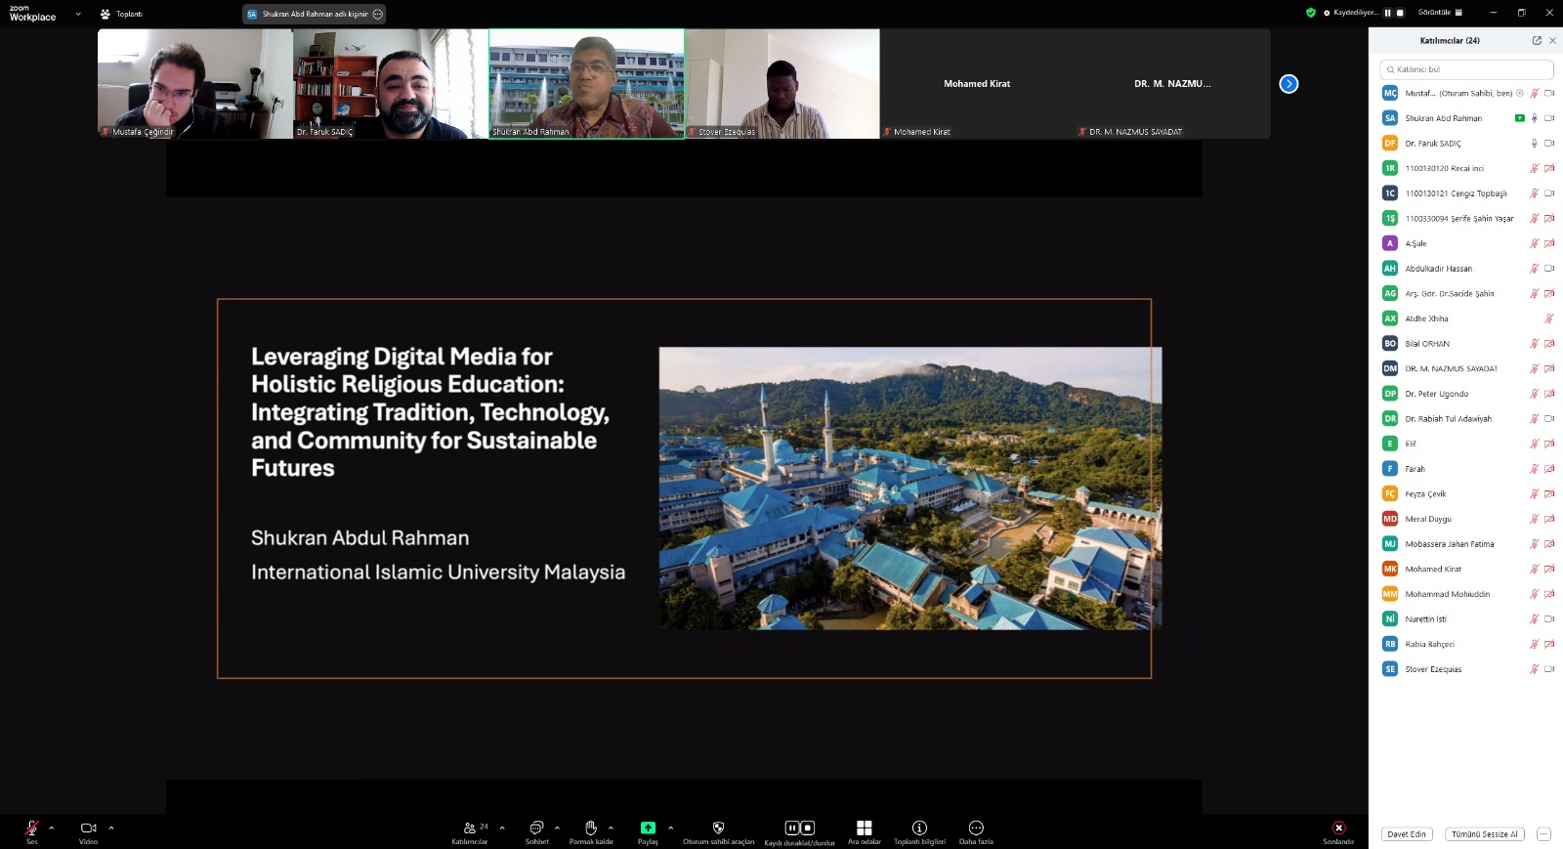Open the Katılımcılar participants toolbar item
The height and width of the screenshot is (849, 1563).
(x=470, y=828)
